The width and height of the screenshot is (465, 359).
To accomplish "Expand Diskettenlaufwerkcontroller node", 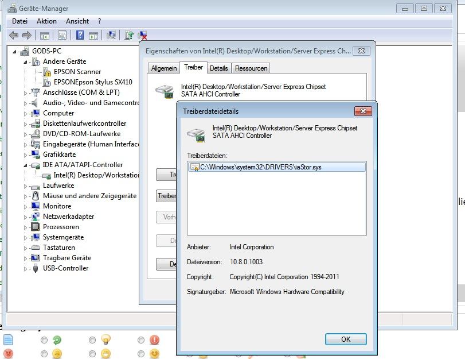I will (25, 124).
